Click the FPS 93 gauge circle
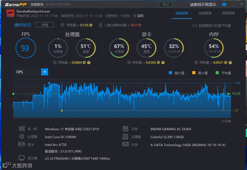The width and height of the screenshot is (247, 170). point(26,48)
